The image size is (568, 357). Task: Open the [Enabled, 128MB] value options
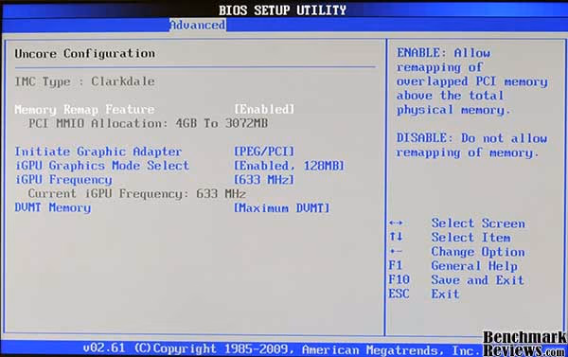click(x=289, y=166)
